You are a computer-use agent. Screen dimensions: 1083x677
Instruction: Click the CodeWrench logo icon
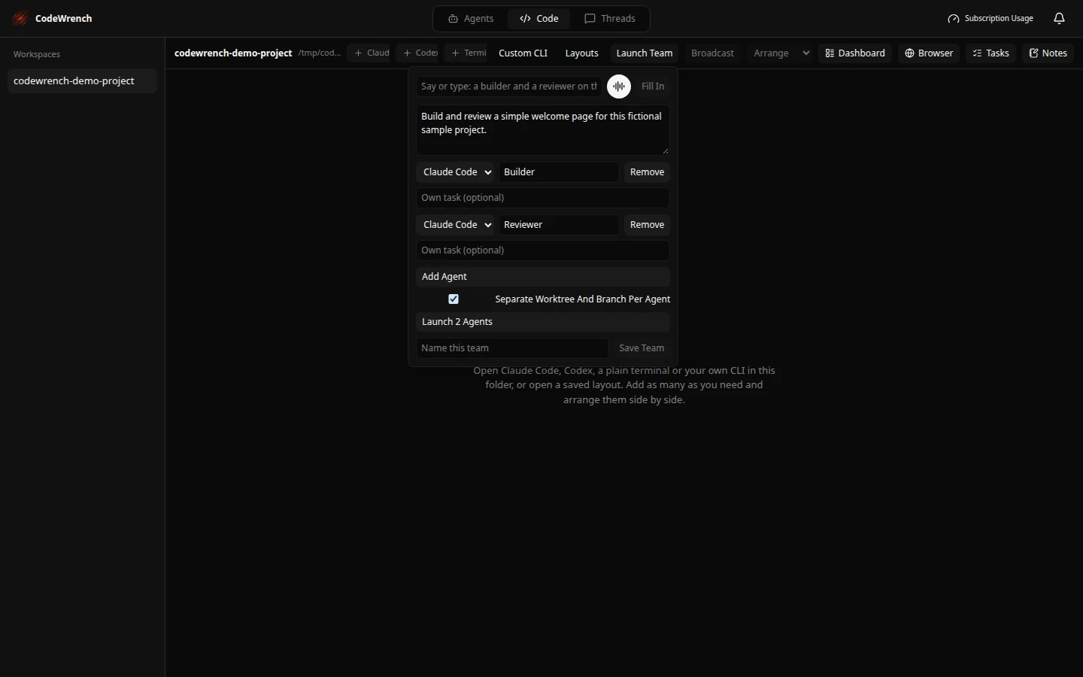[x=20, y=18]
